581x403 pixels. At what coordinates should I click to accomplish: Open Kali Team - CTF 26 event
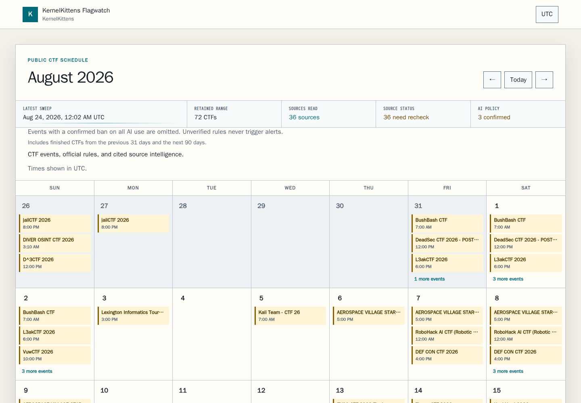(x=290, y=316)
